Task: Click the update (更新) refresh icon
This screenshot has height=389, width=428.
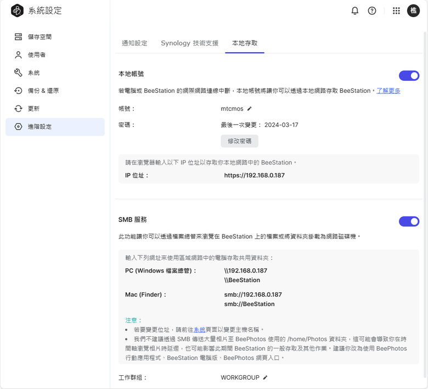Action: pyautogui.click(x=18, y=109)
